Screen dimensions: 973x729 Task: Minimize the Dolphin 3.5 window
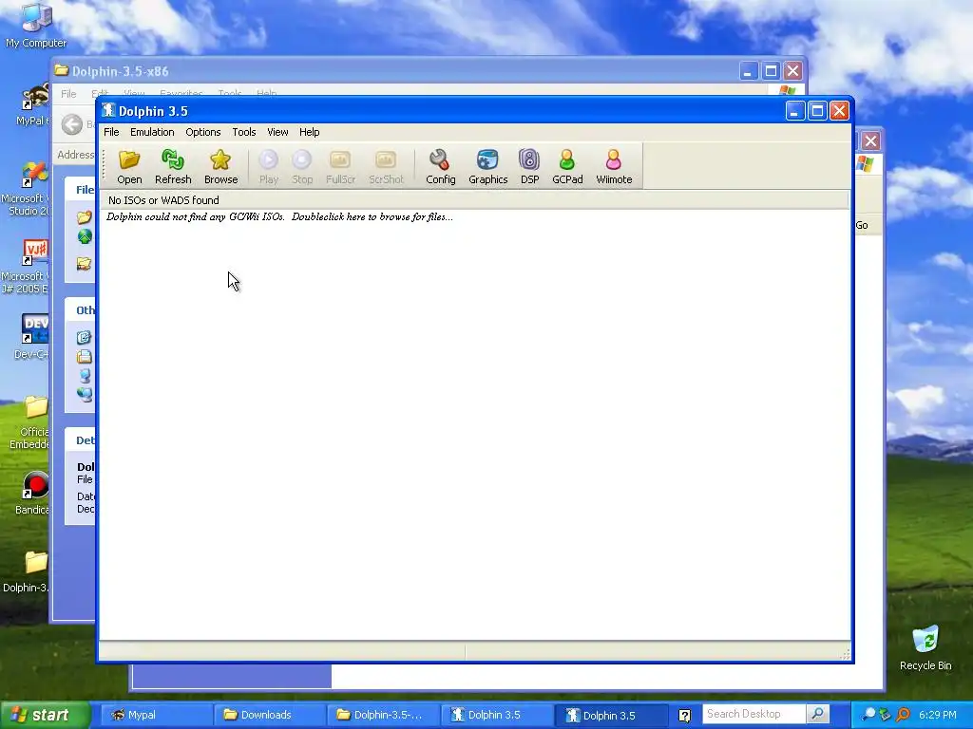pyautogui.click(x=795, y=111)
